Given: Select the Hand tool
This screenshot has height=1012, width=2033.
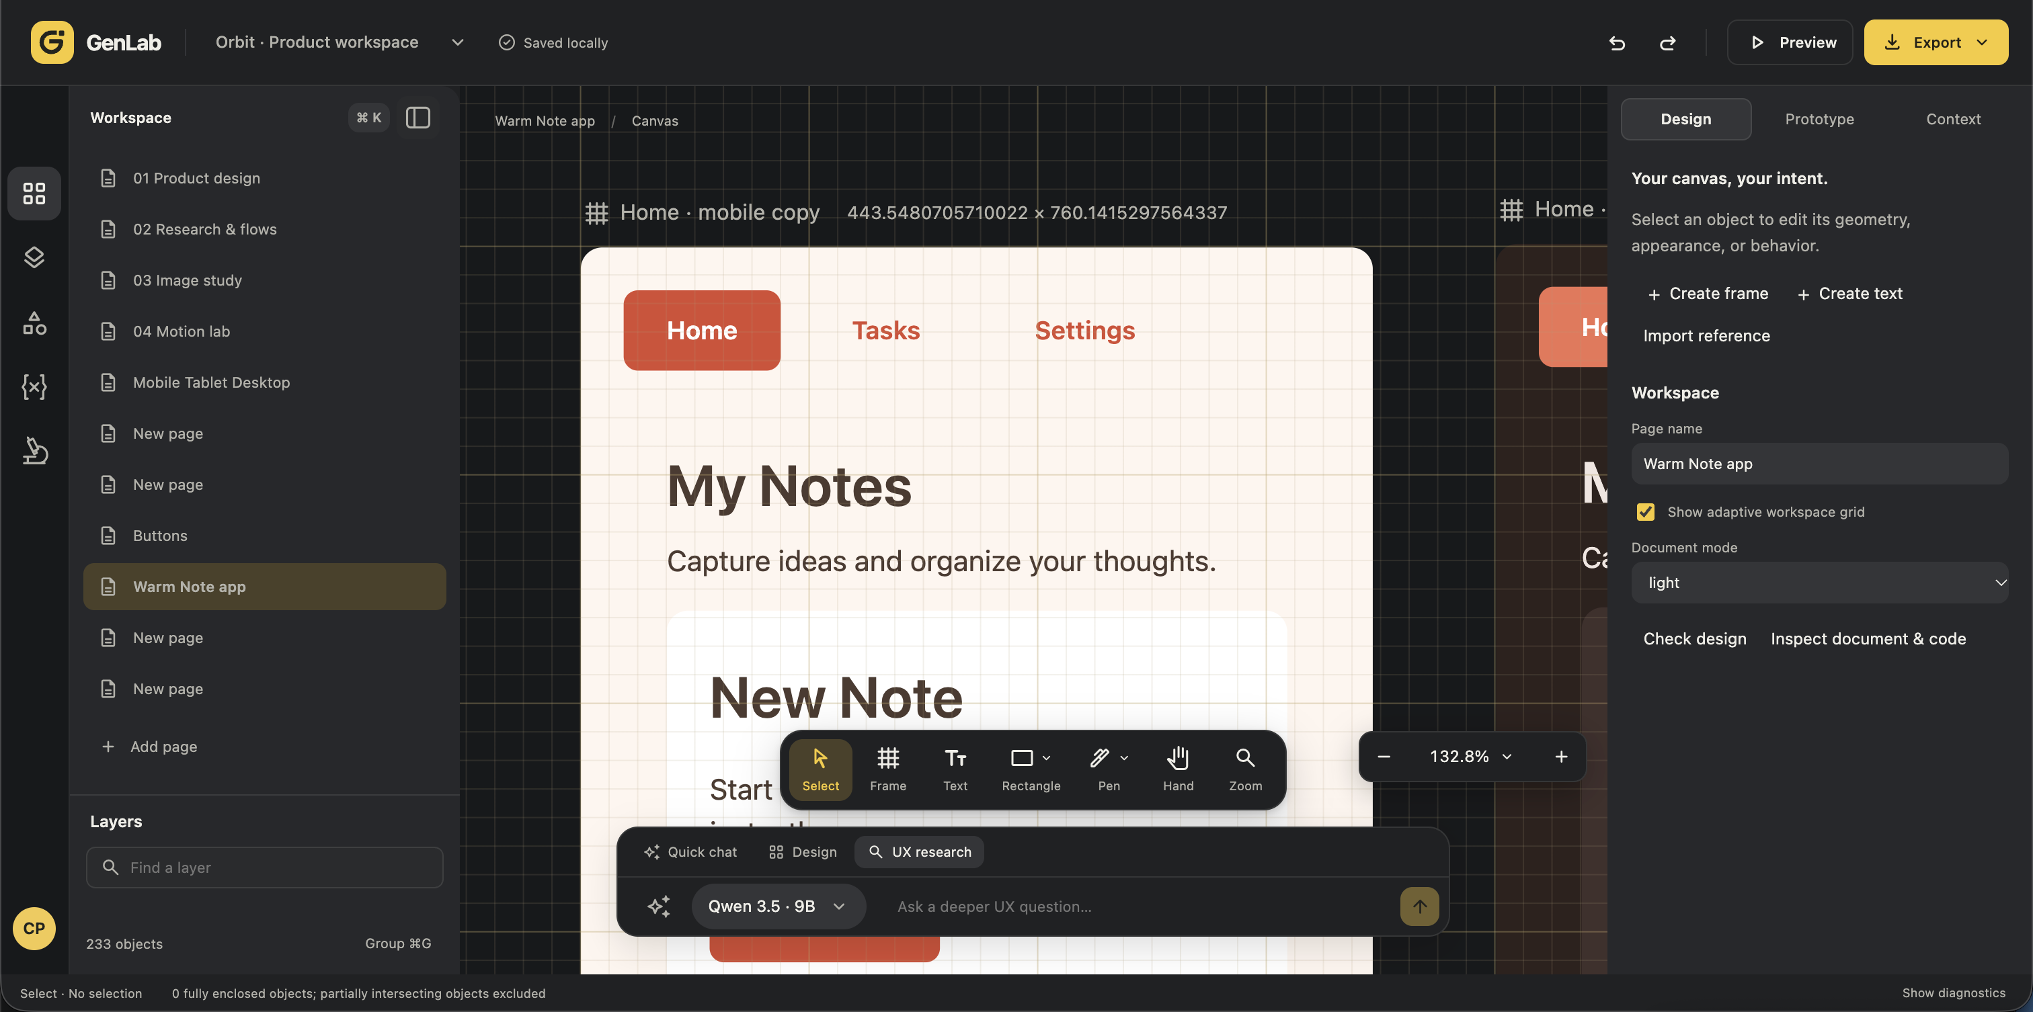Looking at the screenshot, I should coord(1177,769).
